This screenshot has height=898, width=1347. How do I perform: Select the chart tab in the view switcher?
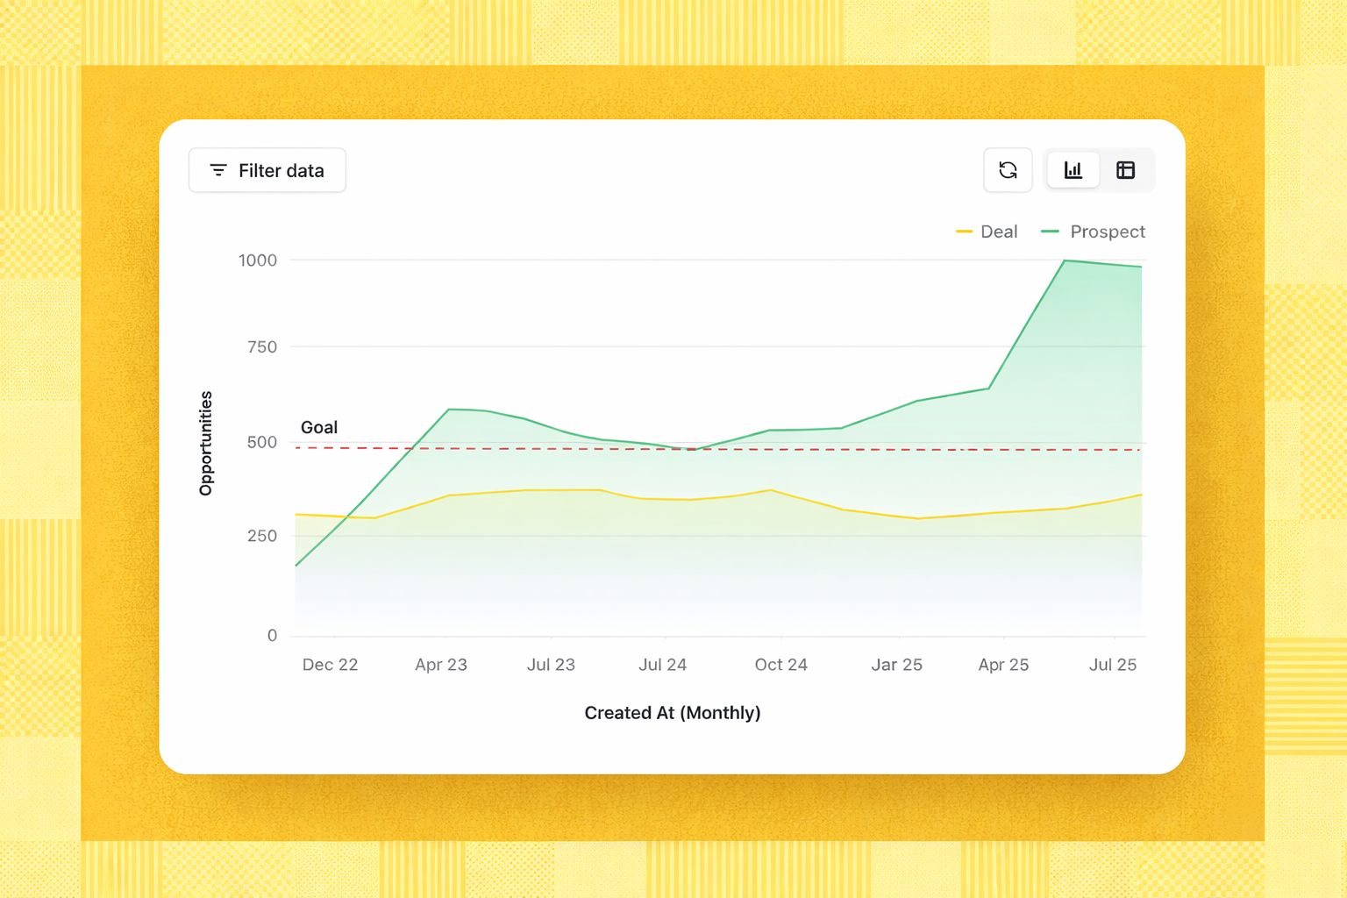coord(1073,170)
